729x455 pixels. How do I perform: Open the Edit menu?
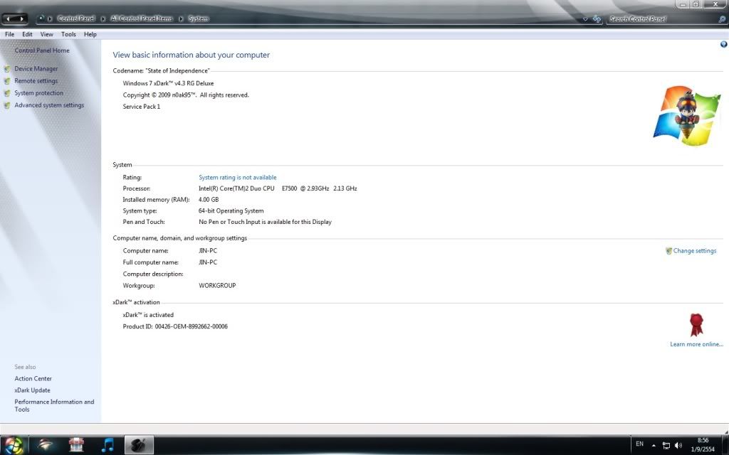pos(28,34)
